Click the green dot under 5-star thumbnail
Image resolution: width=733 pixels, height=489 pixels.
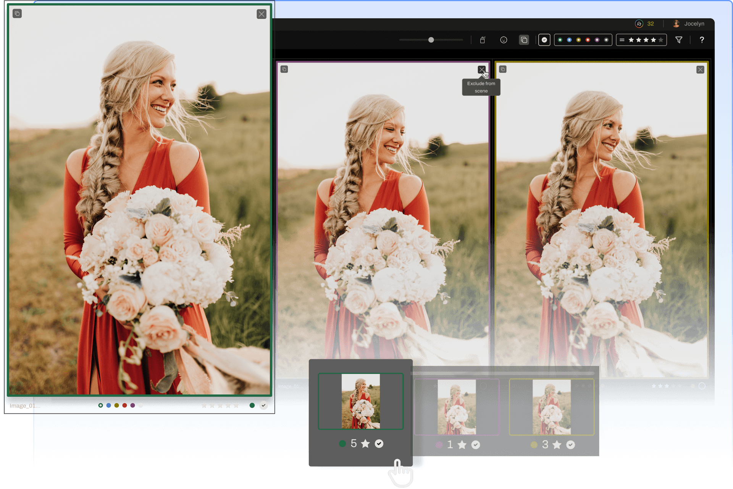point(342,444)
